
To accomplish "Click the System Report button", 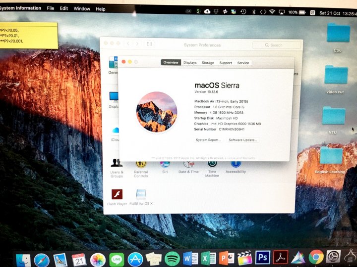I will (208, 140).
